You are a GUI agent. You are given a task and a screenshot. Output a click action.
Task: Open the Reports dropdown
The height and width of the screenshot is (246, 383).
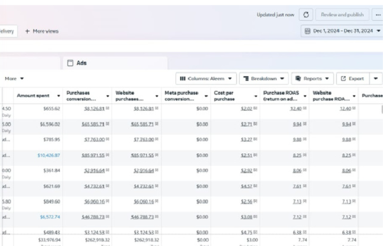pyautogui.click(x=312, y=79)
